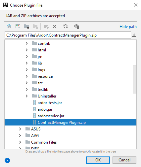Expand the AVG folder

coord(20,136)
